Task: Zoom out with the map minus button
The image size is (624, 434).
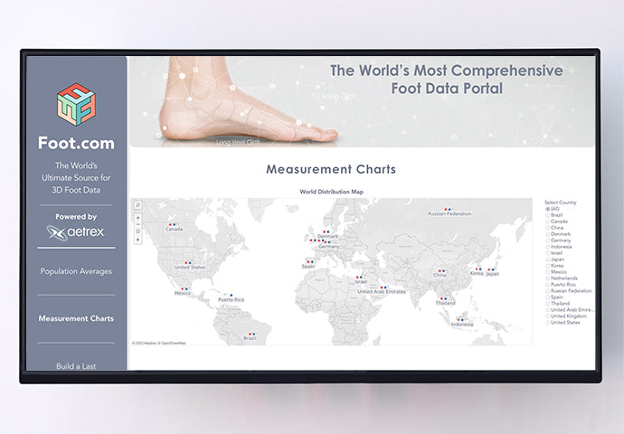Action: (x=137, y=223)
